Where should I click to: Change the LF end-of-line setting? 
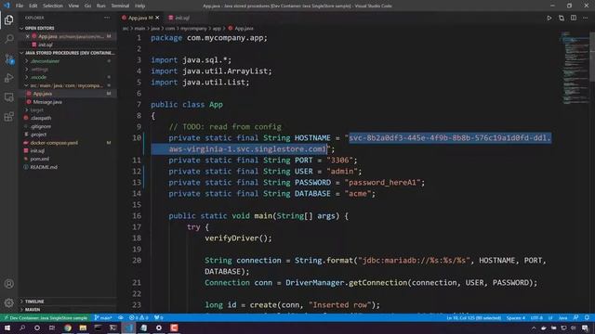click(x=550, y=317)
